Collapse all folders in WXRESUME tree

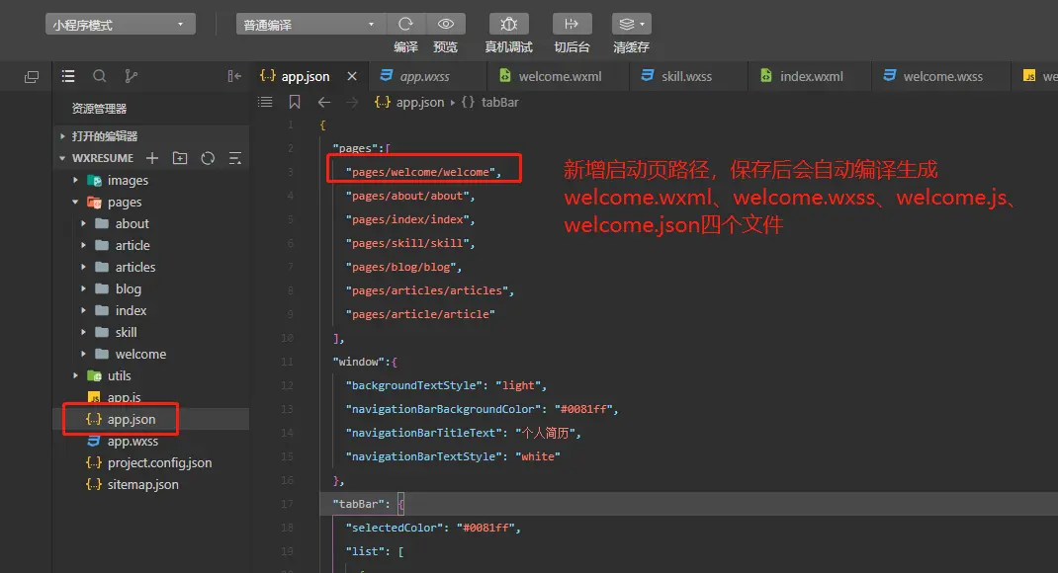pos(234,158)
